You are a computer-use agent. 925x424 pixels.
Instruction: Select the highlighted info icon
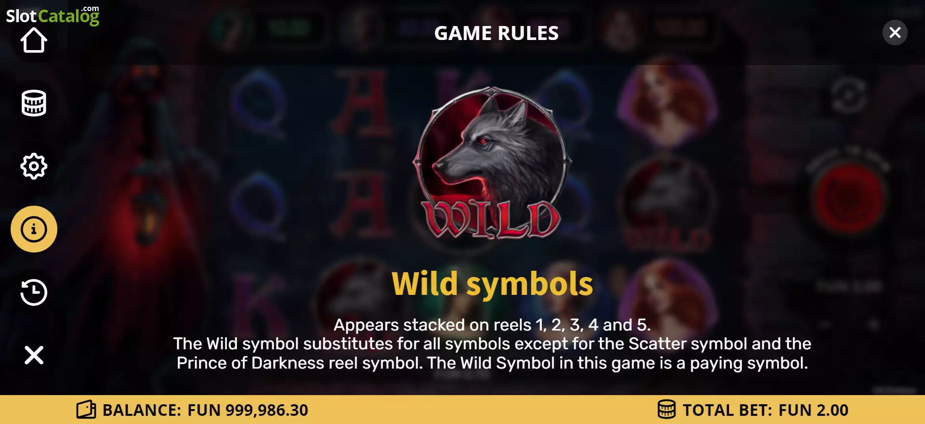(34, 229)
